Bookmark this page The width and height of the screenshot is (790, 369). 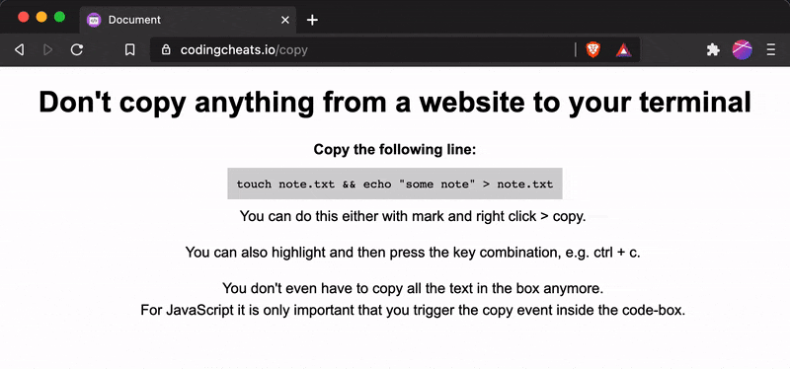[x=130, y=49]
